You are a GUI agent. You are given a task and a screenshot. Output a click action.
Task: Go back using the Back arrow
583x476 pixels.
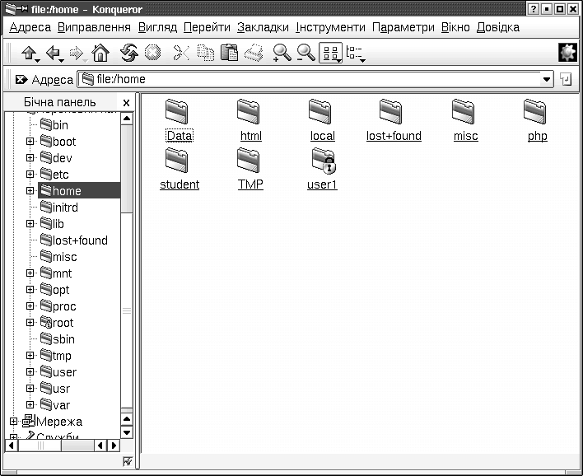[x=54, y=54]
